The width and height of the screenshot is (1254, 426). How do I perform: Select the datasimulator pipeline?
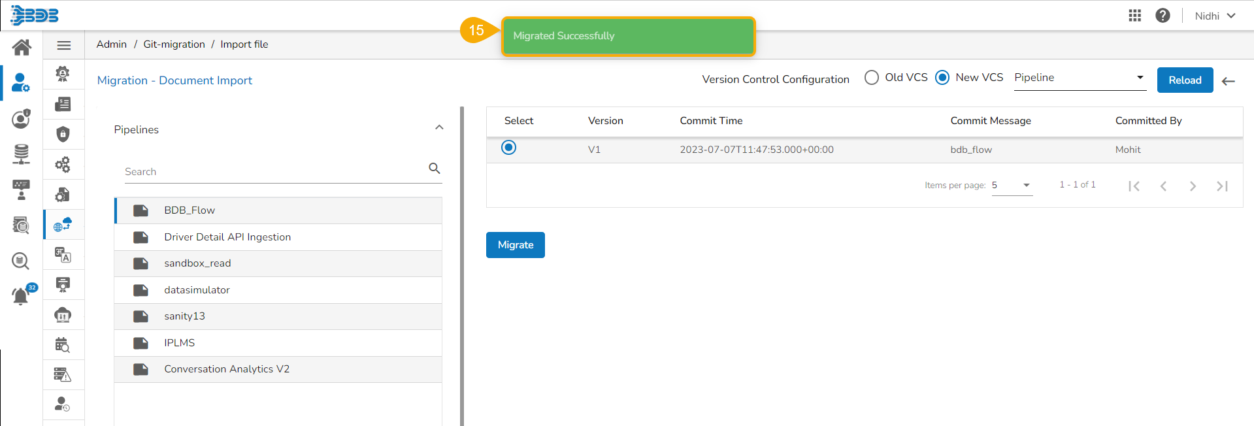click(x=278, y=290)
